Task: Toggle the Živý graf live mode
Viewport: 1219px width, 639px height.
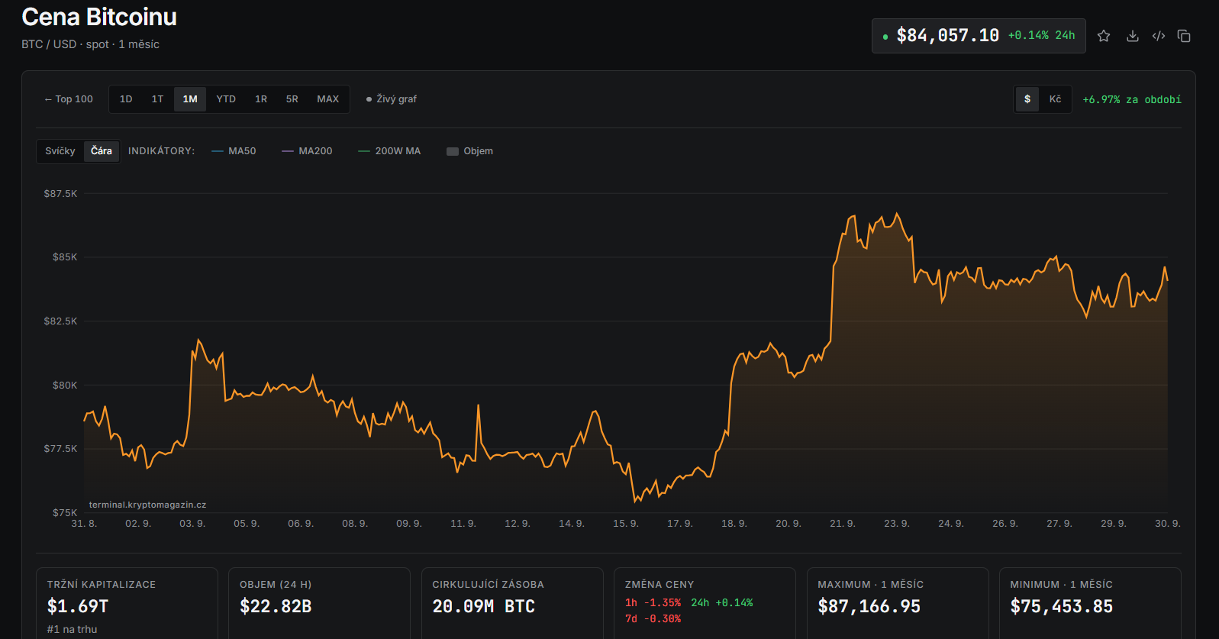Action: pos(392,99)
